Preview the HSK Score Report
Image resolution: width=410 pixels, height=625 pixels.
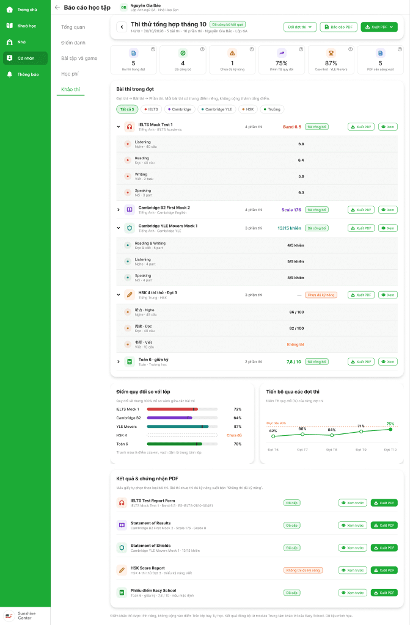pos(353,570)
